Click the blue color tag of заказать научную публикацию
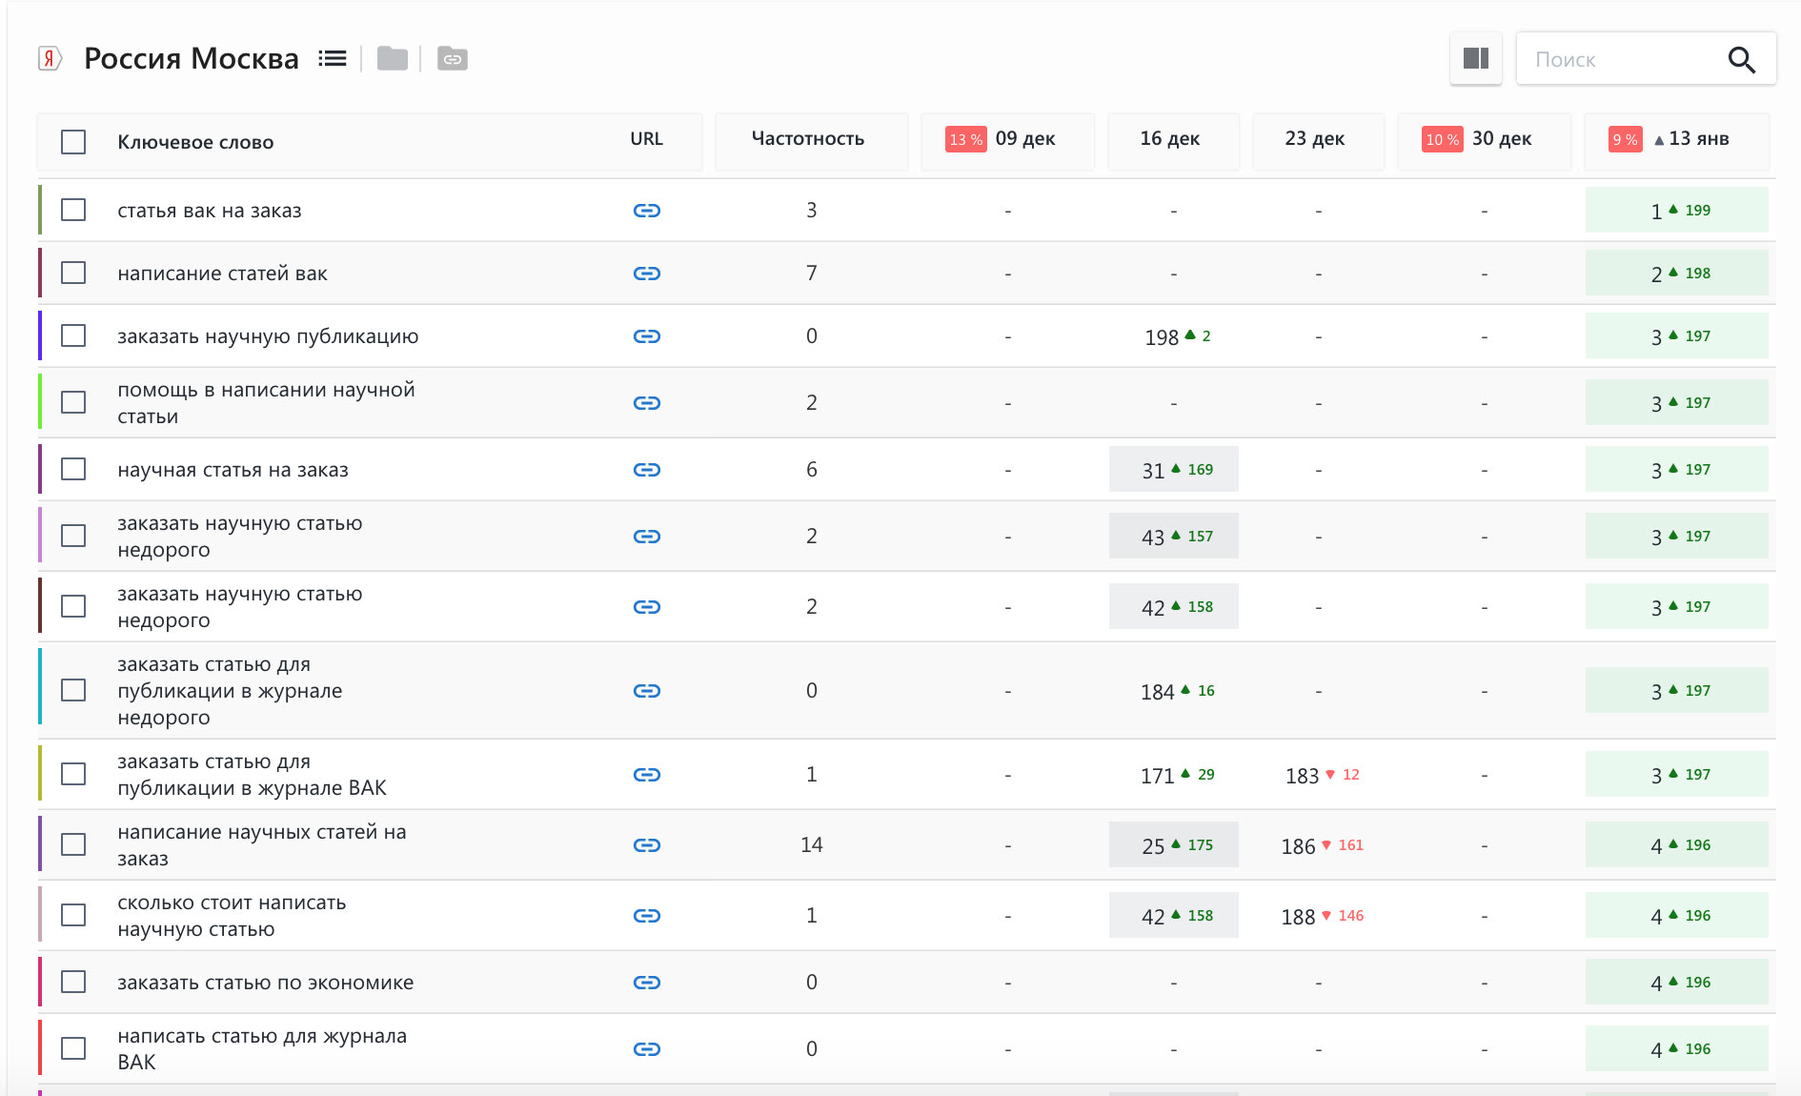 tap(40, 335)
